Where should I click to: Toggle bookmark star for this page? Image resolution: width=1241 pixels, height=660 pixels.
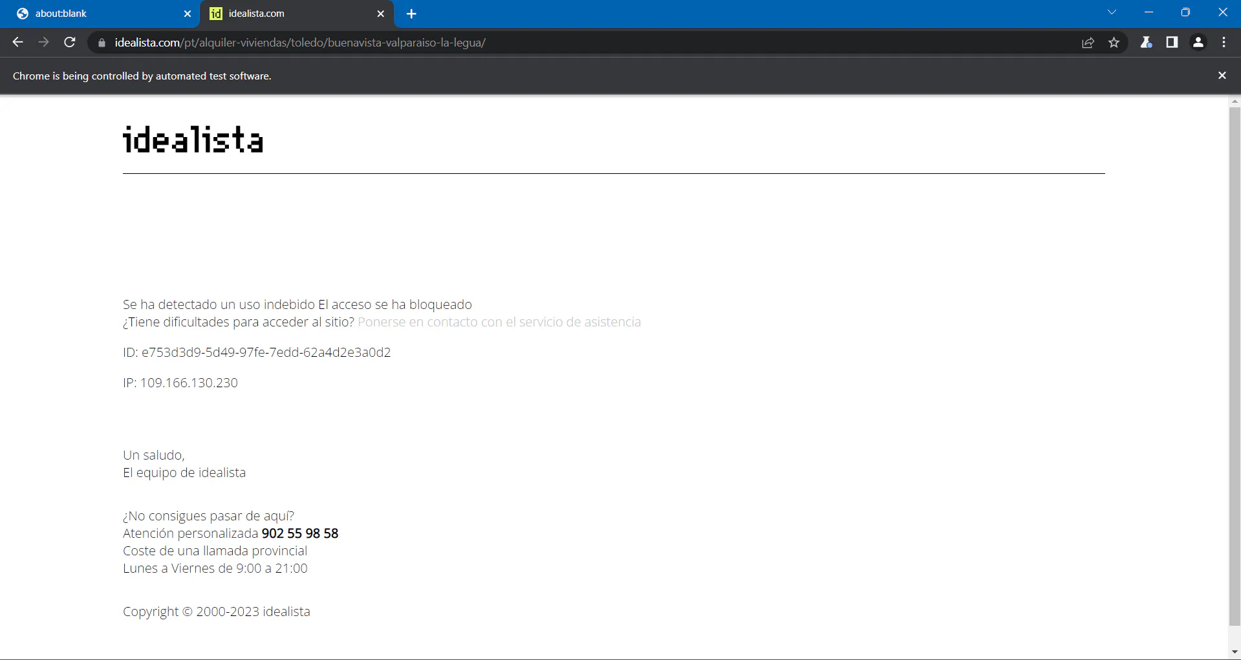1114,42
